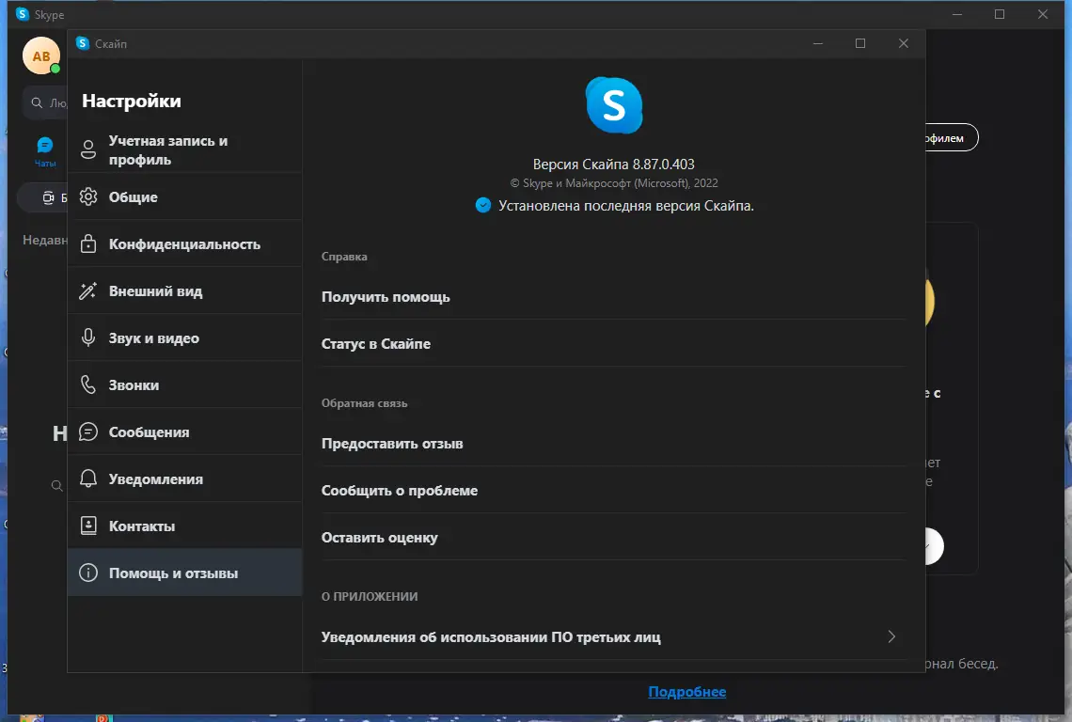Click the Звук и видео microphone icon
1072x722 pixels.
pyautogui.click(x=88, y=337)
